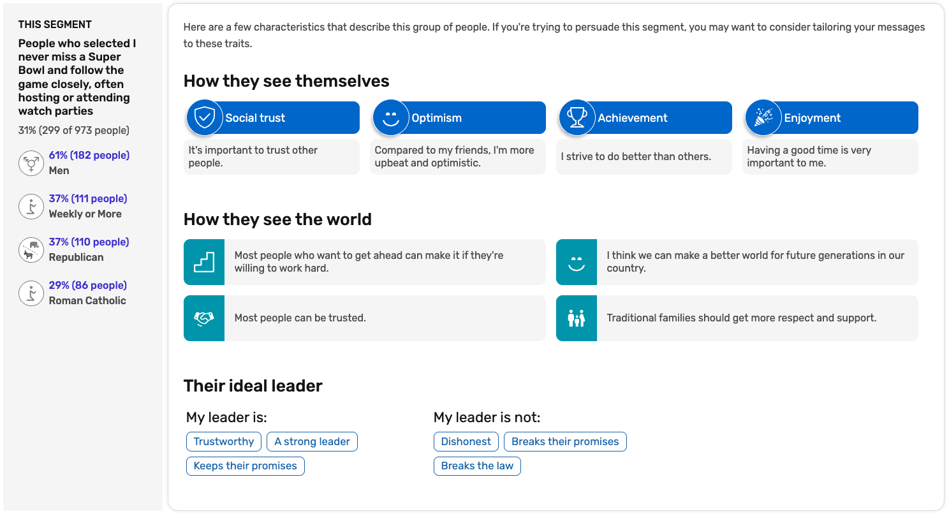Screen dimensions: 949x514
Task: Click the Enjoyment party popper icon
Action: pyautogui.click(x=763, y=118)
